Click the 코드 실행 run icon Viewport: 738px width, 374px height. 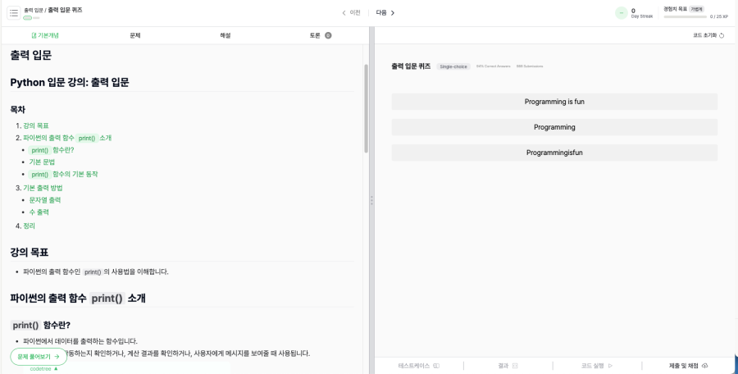click(610, 366)
